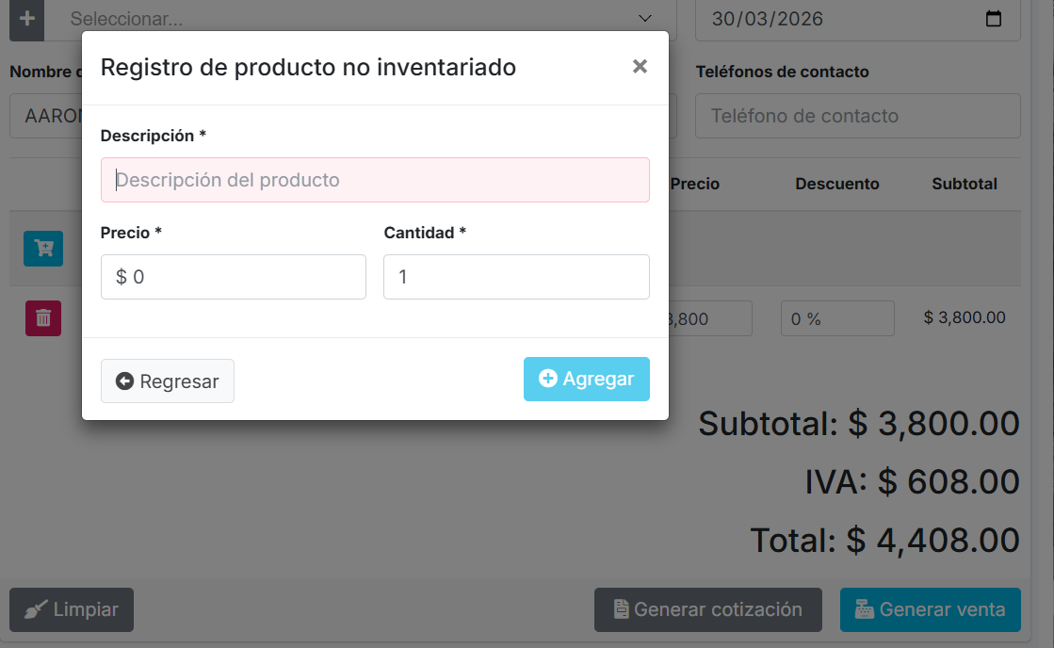Click the Agregar button

tap(586, 379)
